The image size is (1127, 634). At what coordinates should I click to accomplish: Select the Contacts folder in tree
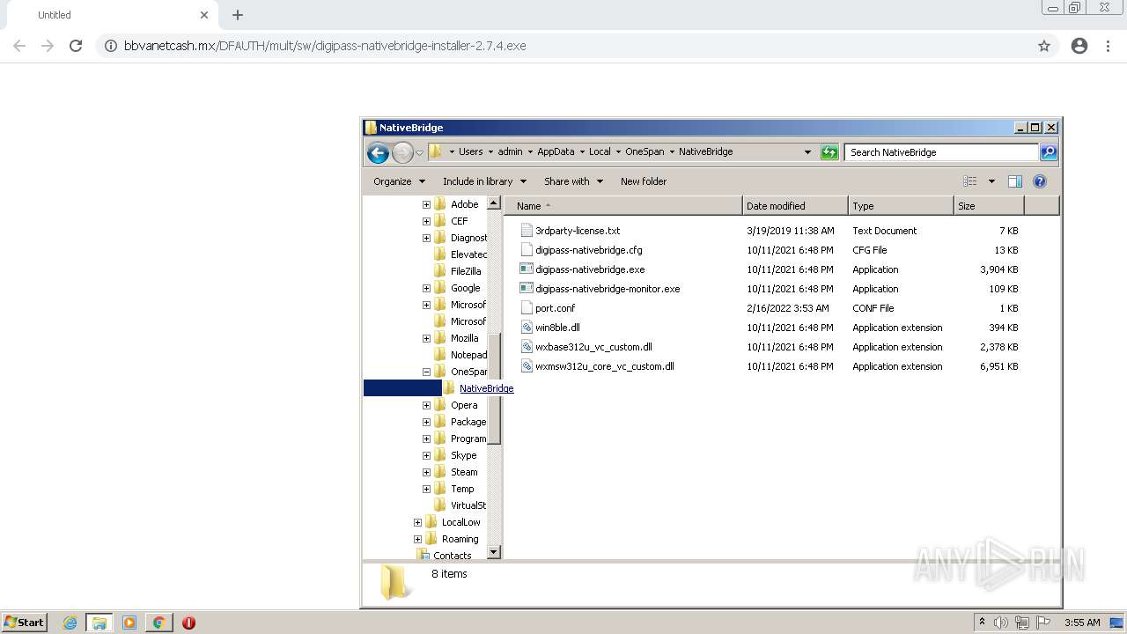(453, 556)
